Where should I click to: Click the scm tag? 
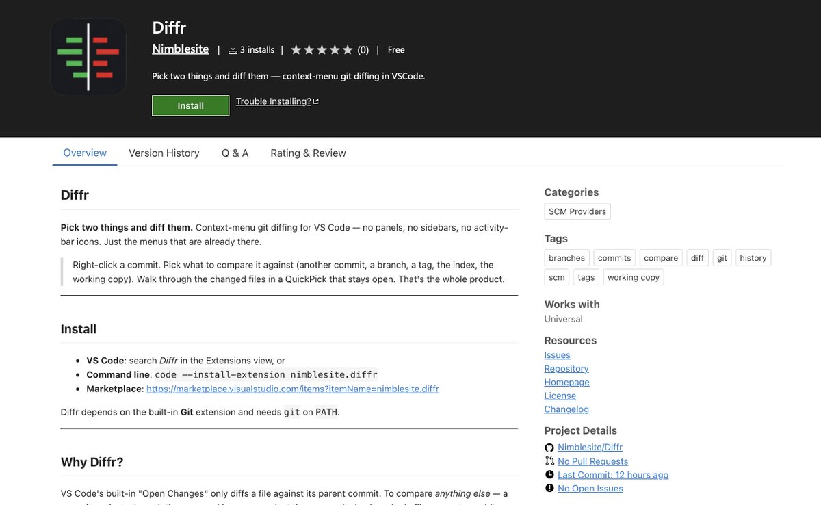tap(557, 277)
